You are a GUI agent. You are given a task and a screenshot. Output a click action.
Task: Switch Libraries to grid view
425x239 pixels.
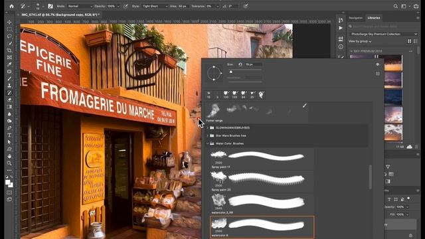point(410,41)
